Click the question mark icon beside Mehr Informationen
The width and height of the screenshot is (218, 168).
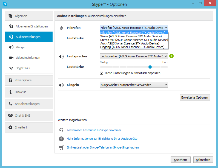(x=61, y=139)
